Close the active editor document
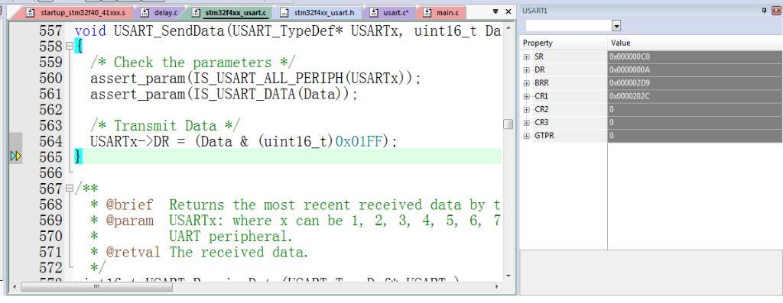 (x=508, y=11)
